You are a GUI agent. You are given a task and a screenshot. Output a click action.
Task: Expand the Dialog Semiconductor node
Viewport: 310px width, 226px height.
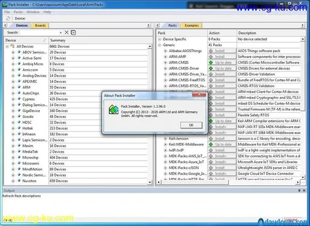tap(13, 105)
